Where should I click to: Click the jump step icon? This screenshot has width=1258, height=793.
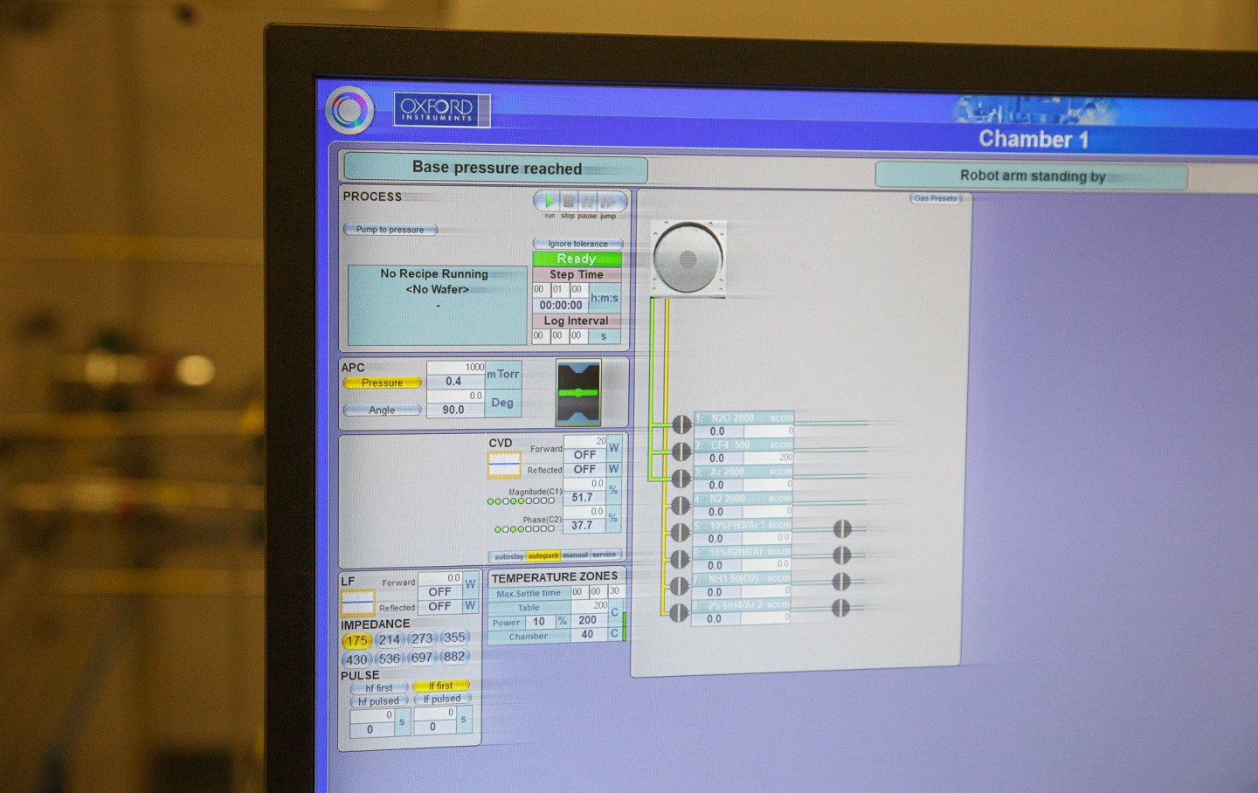pos(608,201)
